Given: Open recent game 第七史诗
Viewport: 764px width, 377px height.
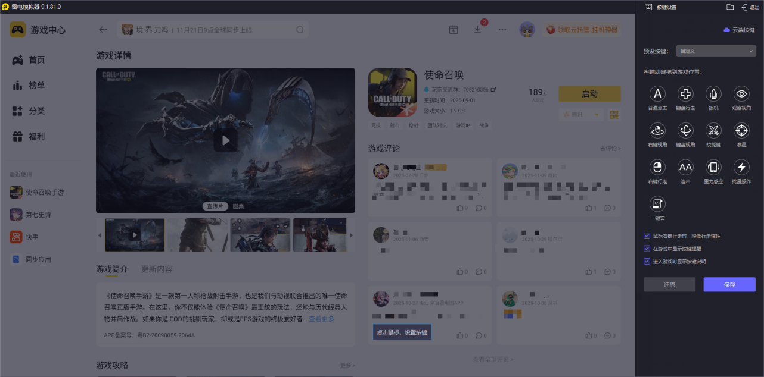Looking at the screenshot, I should pyautogui.click(x=30, y=215).
